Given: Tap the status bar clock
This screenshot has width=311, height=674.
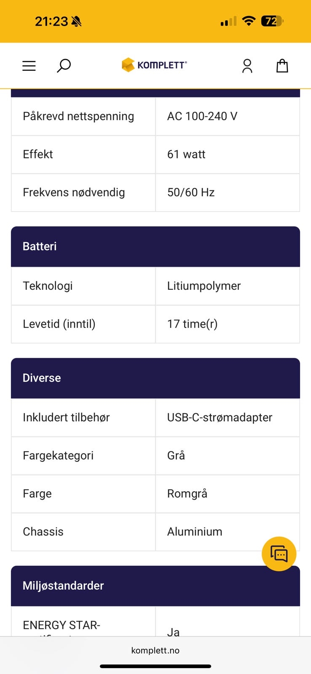Looking at the screenshot, I should pyautogui.click(x=51, y=21).
